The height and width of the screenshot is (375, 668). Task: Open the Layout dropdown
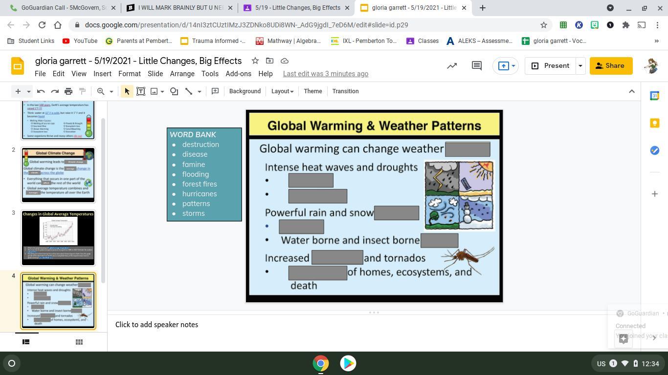[x=282, y=91]
